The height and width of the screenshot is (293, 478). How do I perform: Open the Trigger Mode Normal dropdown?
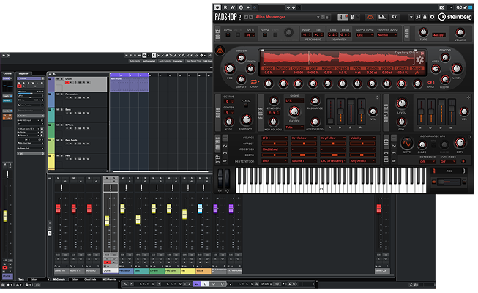[387, 35]
